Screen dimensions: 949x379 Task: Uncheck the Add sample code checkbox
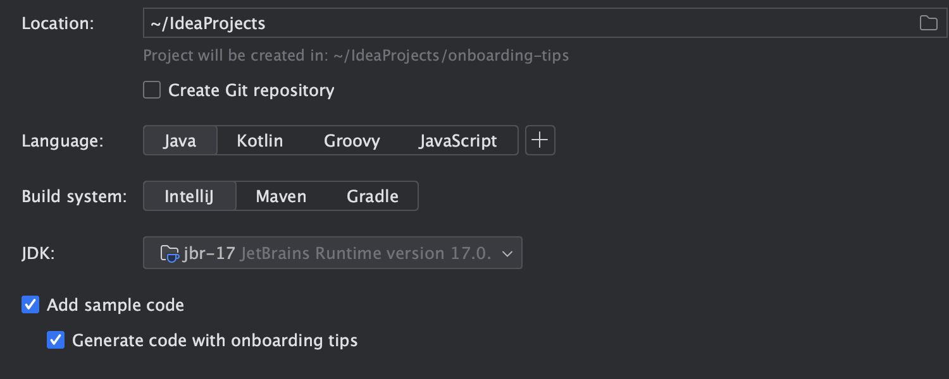pos(30,305)
